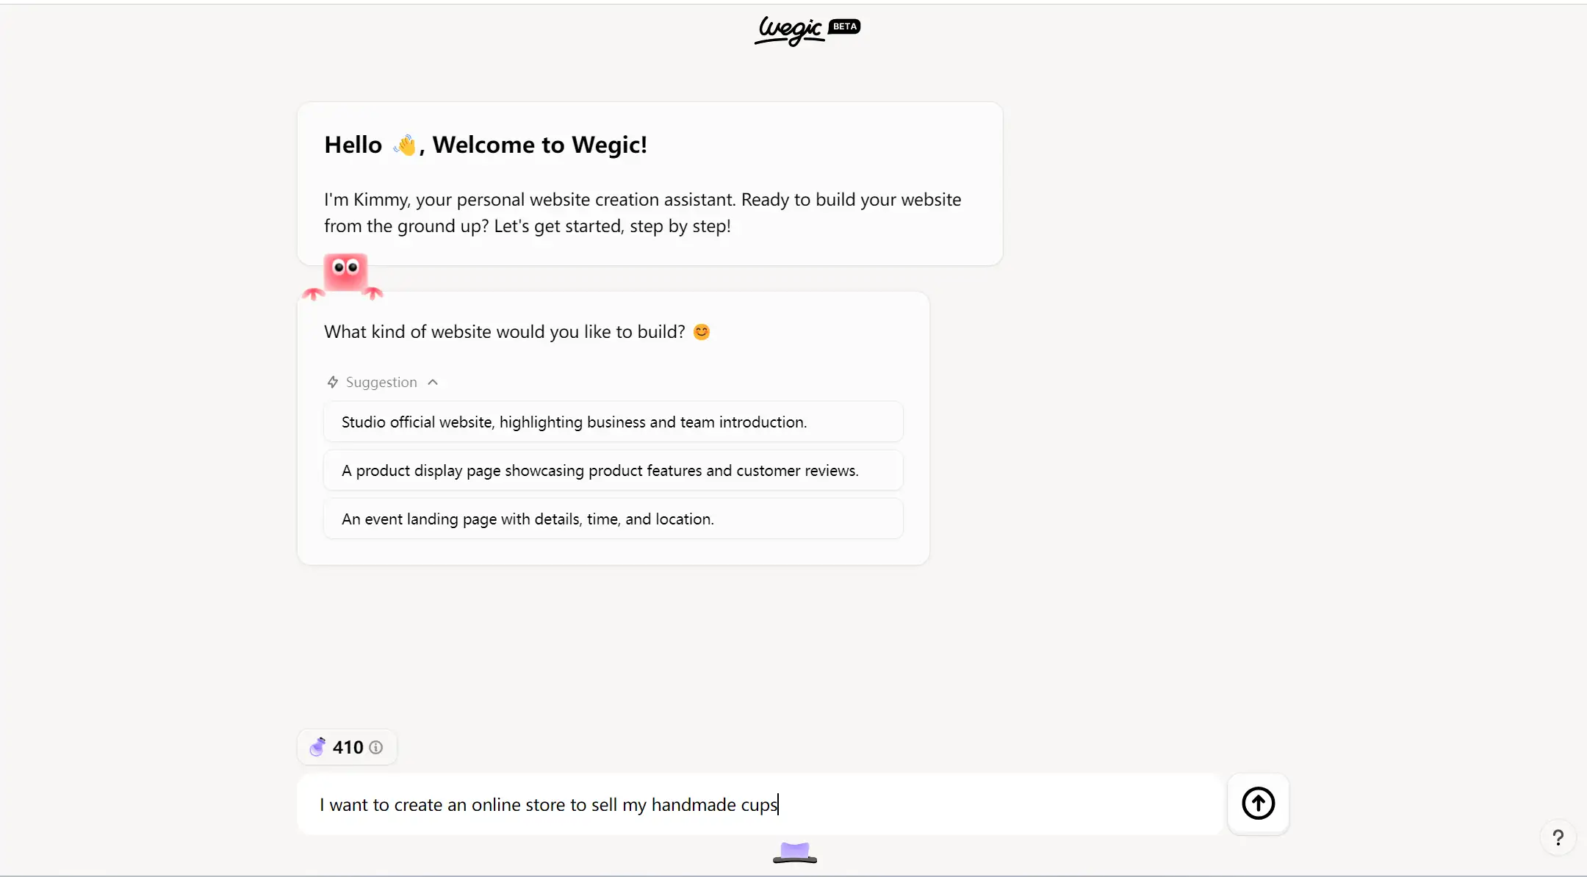Collapse the Suggestion list chevron
This screenshot has width=1587, height=877.
pyautogui.click(x=433, y=382)
